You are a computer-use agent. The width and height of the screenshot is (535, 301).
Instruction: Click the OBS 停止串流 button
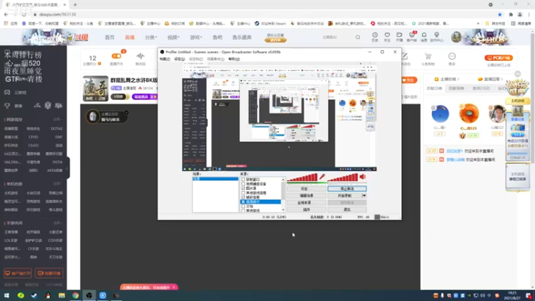(347, 189)
